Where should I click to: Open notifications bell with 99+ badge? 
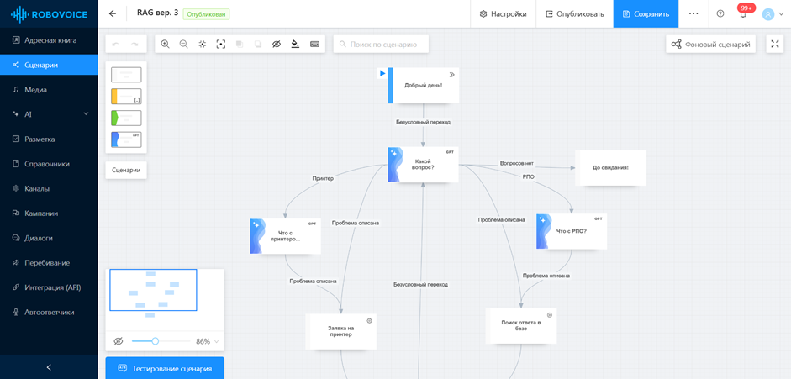(x=743, y=13)
